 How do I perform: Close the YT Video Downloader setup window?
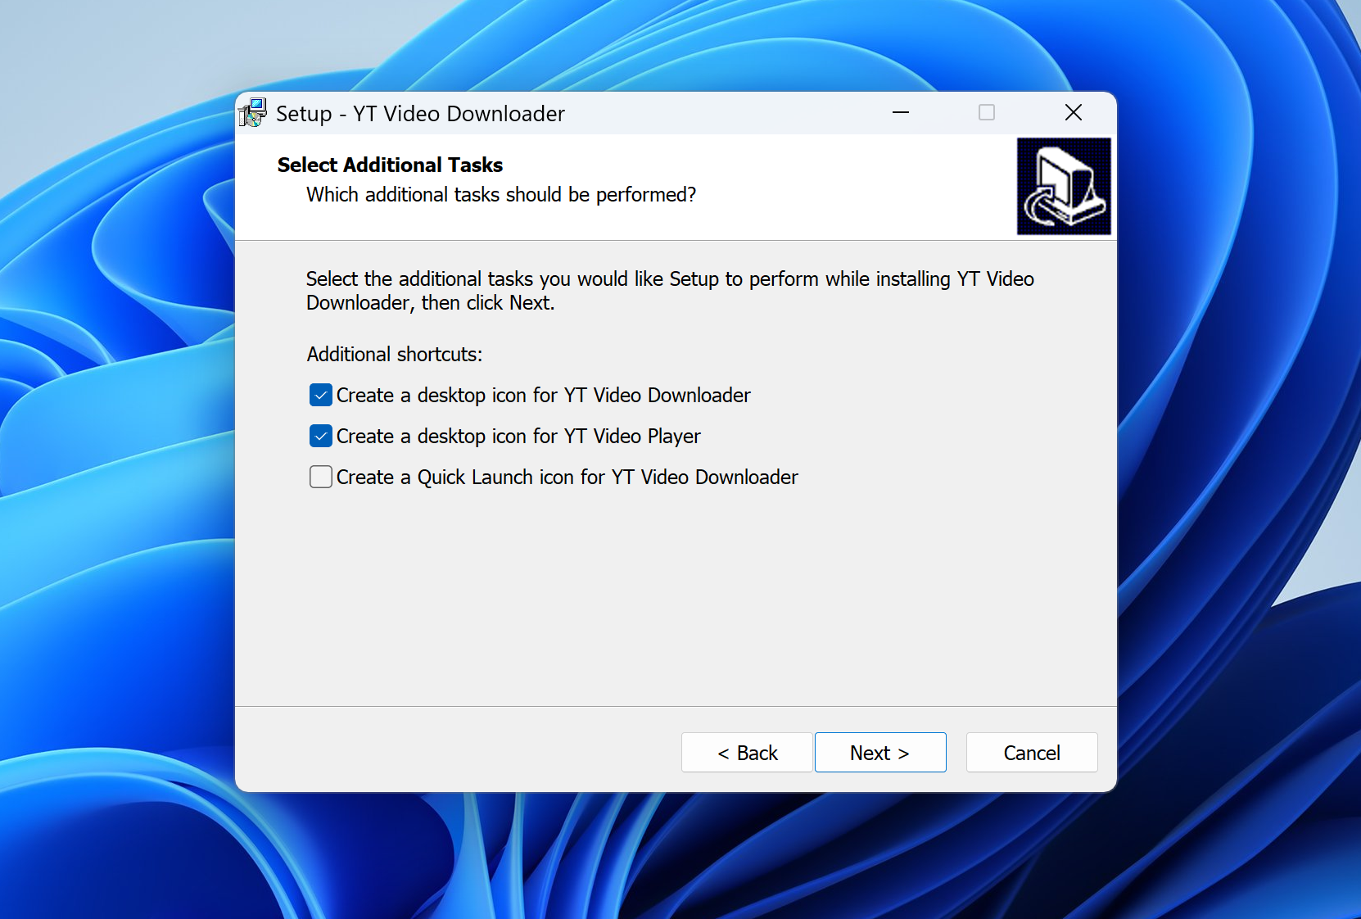(1073, 113)
